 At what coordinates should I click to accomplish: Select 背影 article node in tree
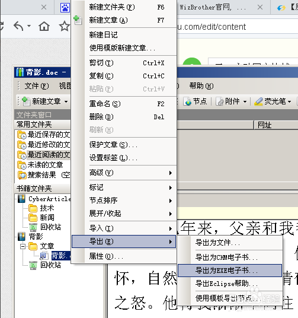pyautogui.click(x=55, y=256)
